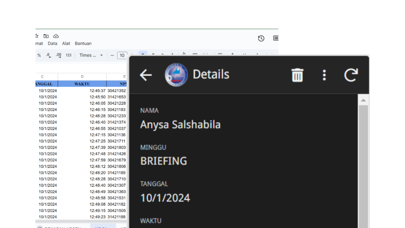
Task: Decrease font size with minus button
Action: 112,55
